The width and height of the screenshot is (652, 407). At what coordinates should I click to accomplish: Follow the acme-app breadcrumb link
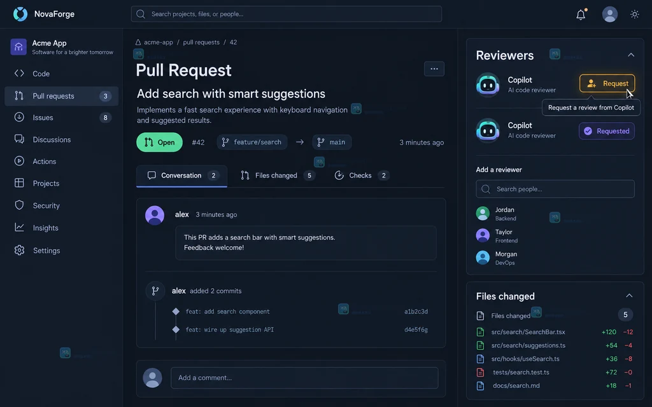[158, 43]
